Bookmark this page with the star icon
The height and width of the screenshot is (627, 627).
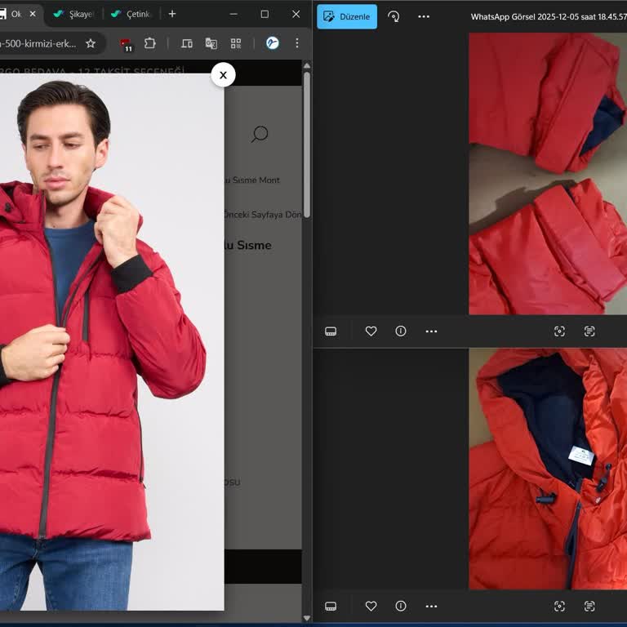tap(91, 43)
